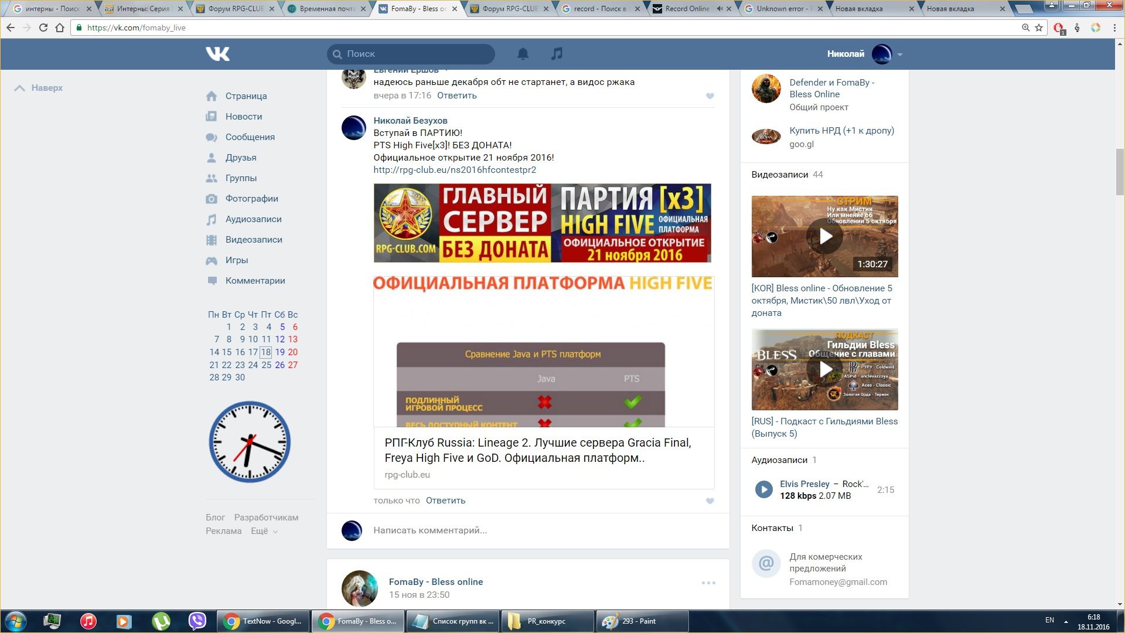Image resolution: width=1125 pixels, height=633 pixels.
Task: Play the Подкаст с Гильдиями video
Action: [x=824, y=369]
